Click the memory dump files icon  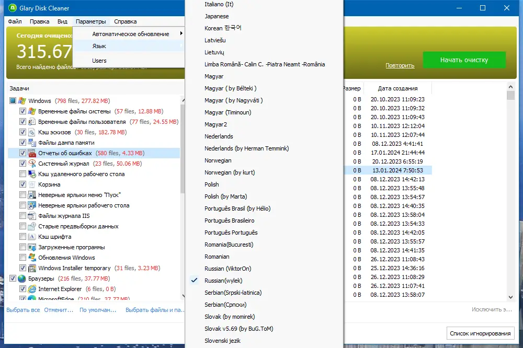tap(32, 143)
